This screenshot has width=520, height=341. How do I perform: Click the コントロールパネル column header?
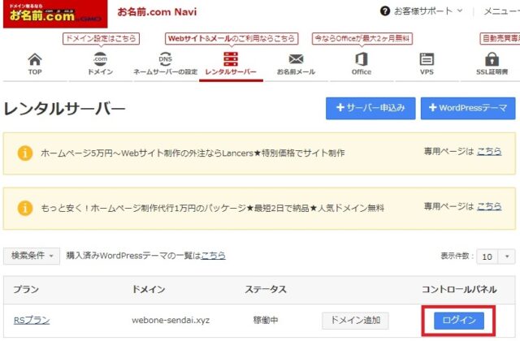[459, 289]
